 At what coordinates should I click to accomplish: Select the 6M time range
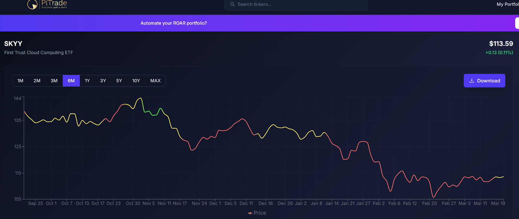point(71,80)
